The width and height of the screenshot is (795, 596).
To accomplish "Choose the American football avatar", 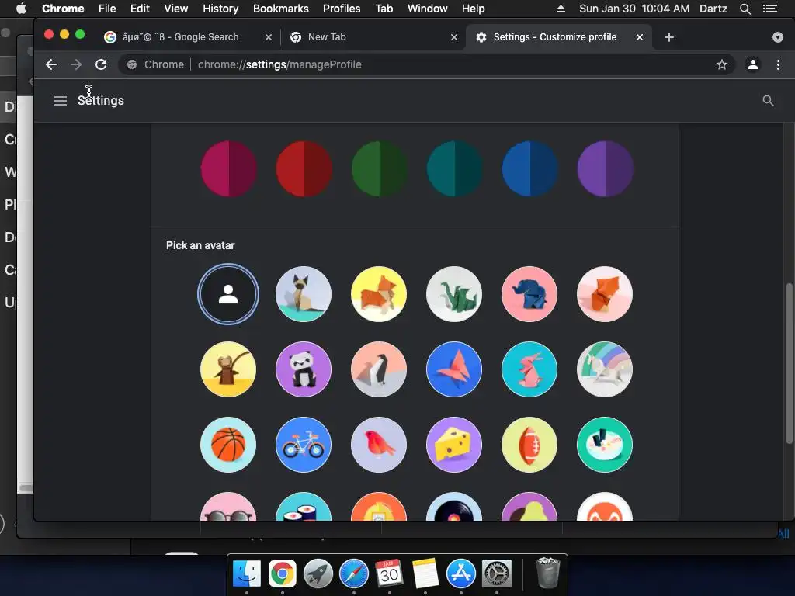I will pyautogui.click(x=529, y=445).
